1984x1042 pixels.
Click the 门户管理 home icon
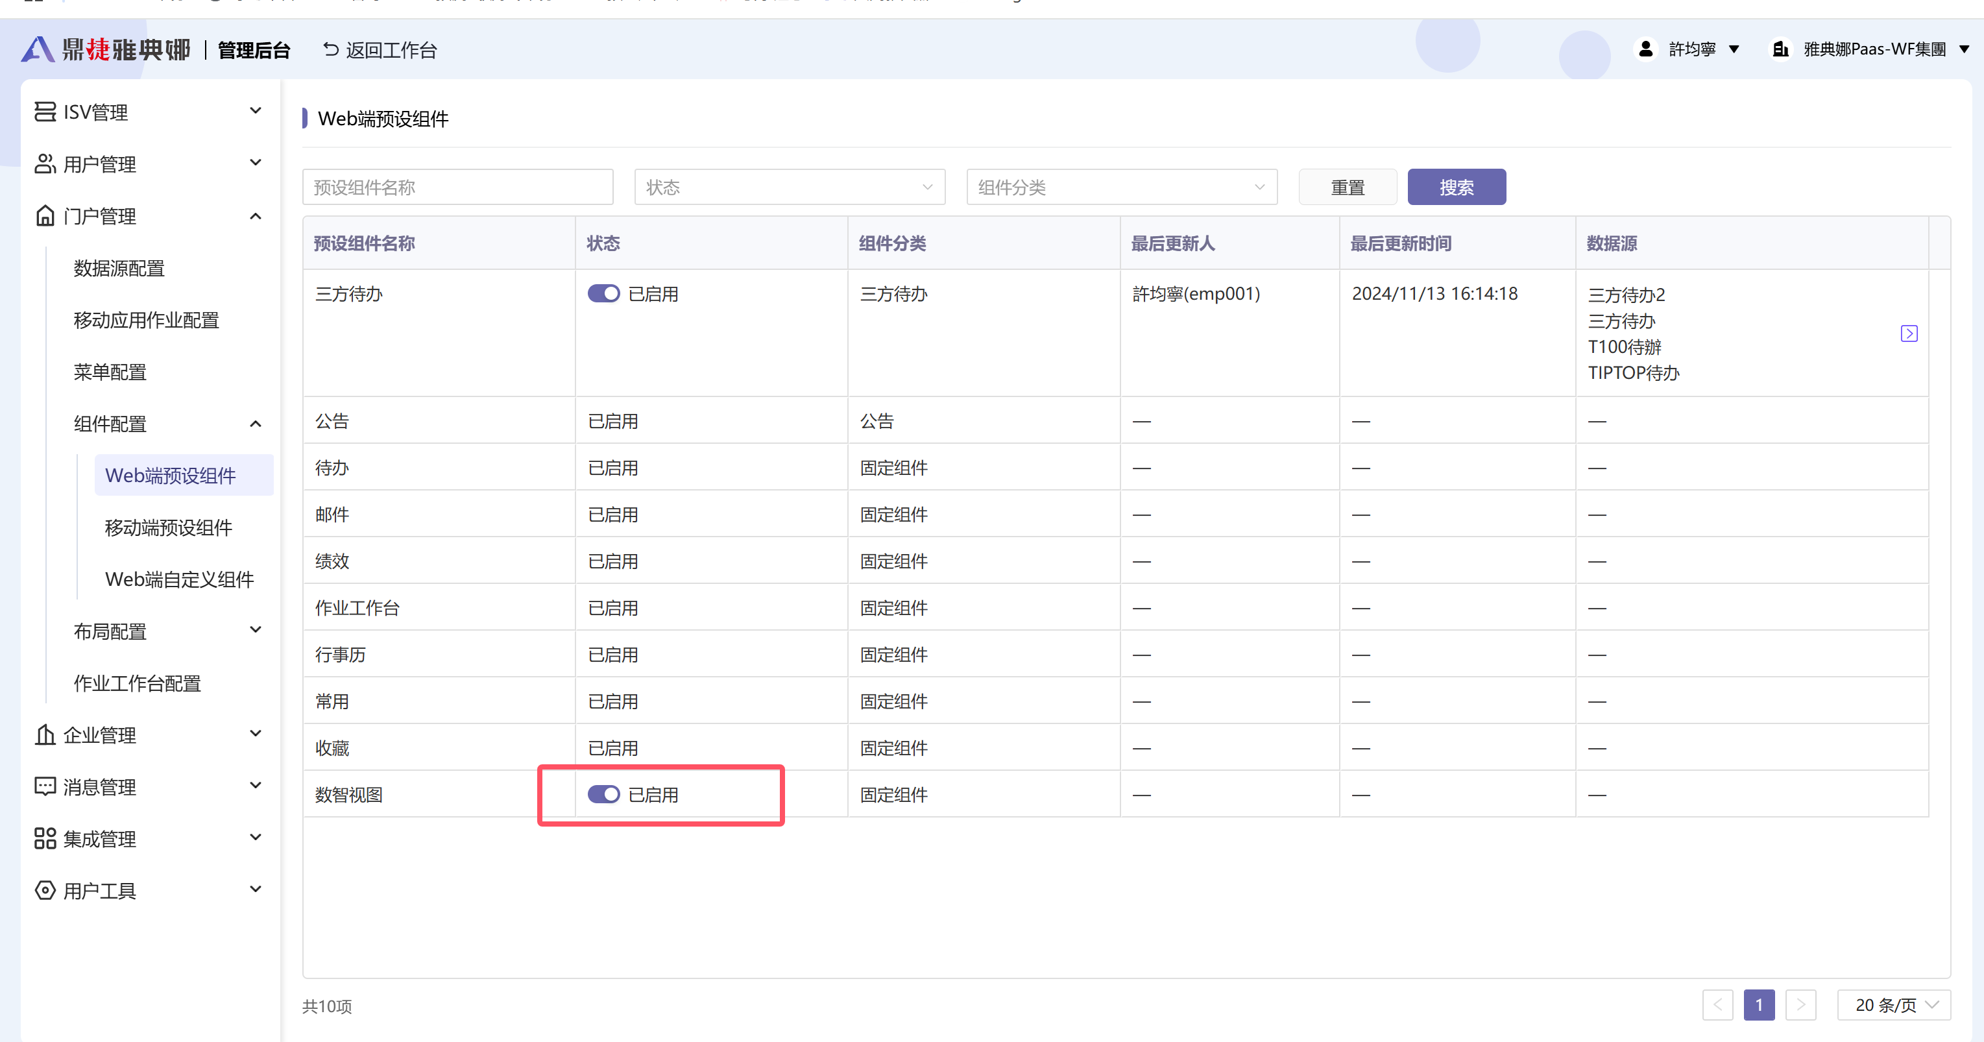[x=45, y=215]
